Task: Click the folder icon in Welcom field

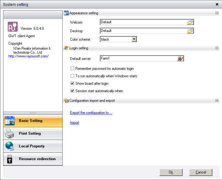Action: 190,22
